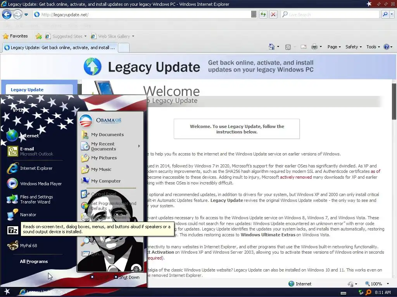Open the Tools menu in command bar
397x297 pixels.
[x=373, y=47]
